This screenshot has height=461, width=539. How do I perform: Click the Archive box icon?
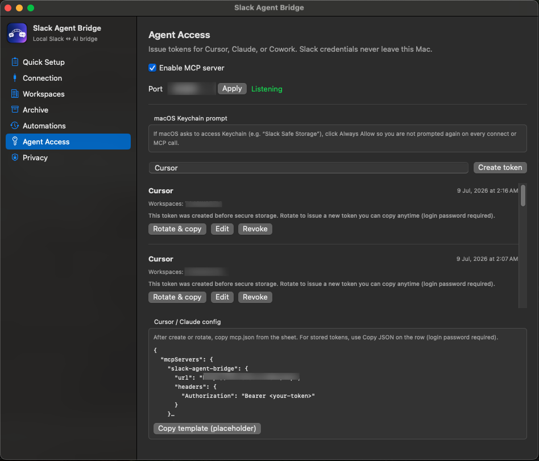coord(15,110)
